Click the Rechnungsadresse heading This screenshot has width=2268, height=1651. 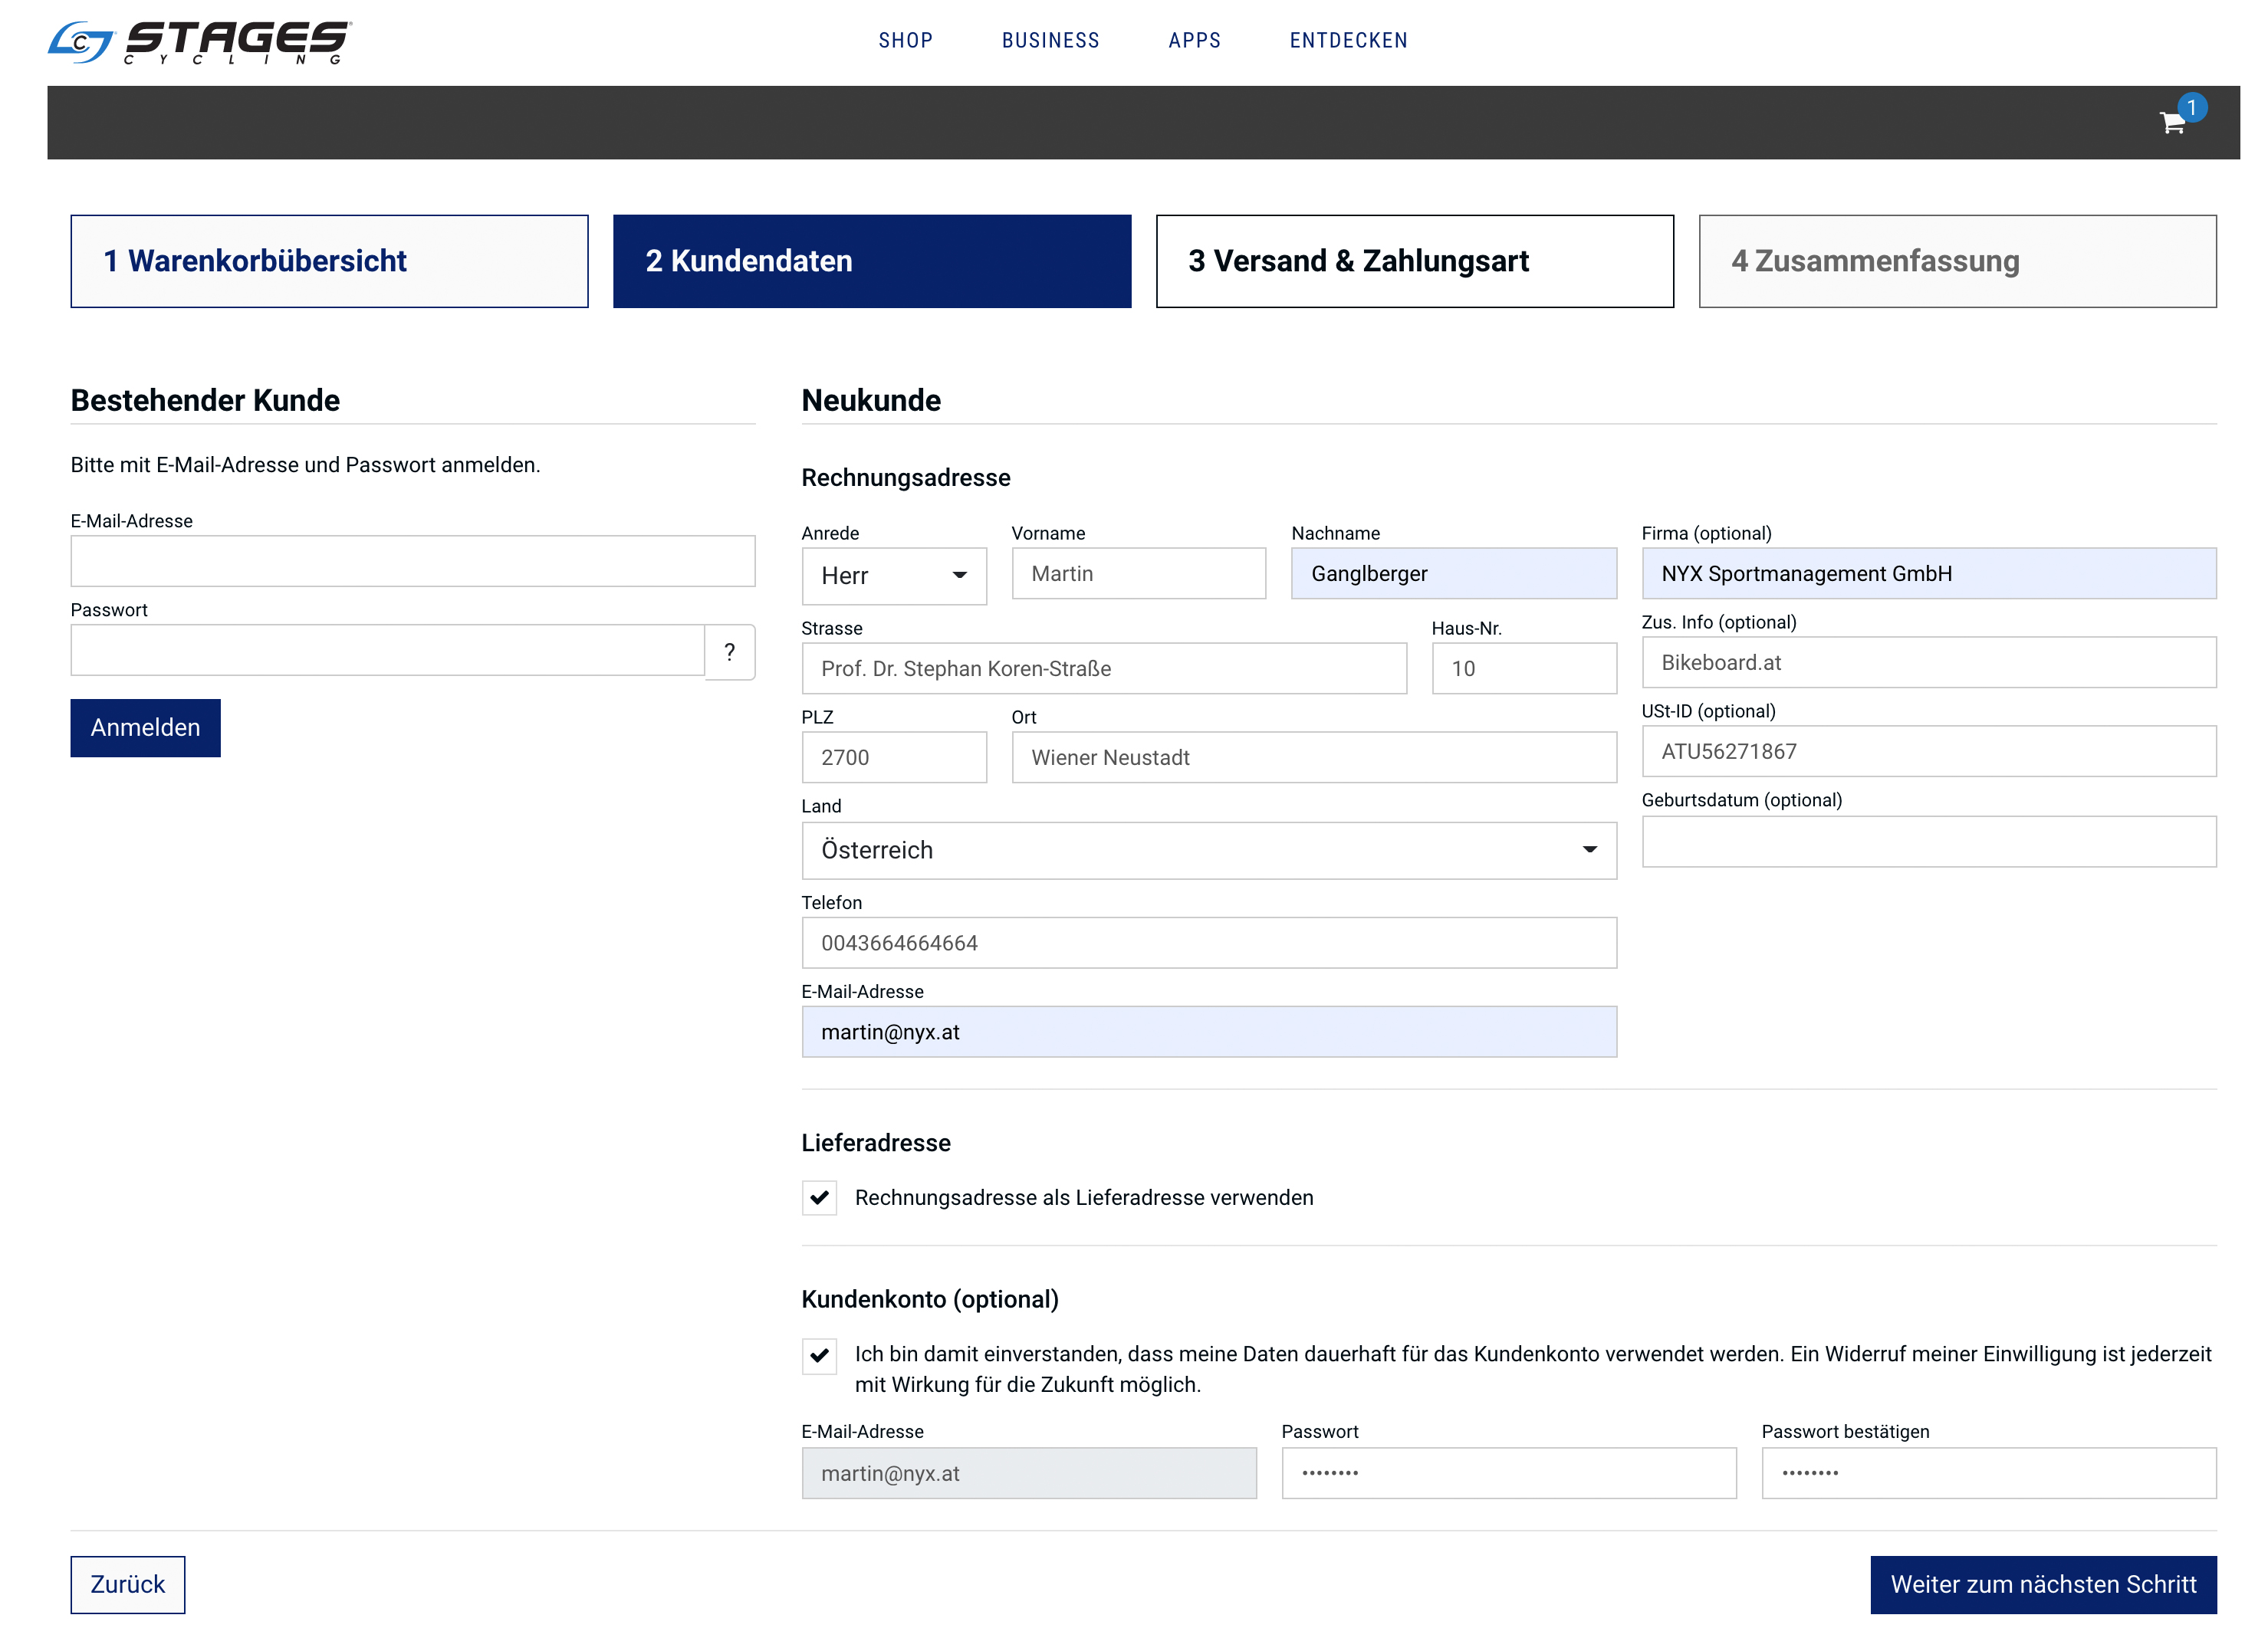906,478
